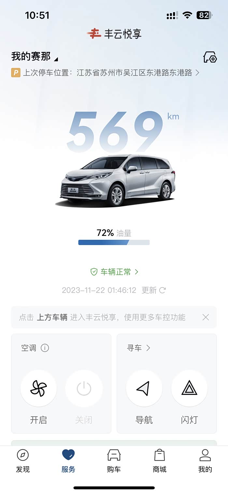Screen dimensions: 228x494
Task: Switch to the 发现 tab
Action: 23,460
